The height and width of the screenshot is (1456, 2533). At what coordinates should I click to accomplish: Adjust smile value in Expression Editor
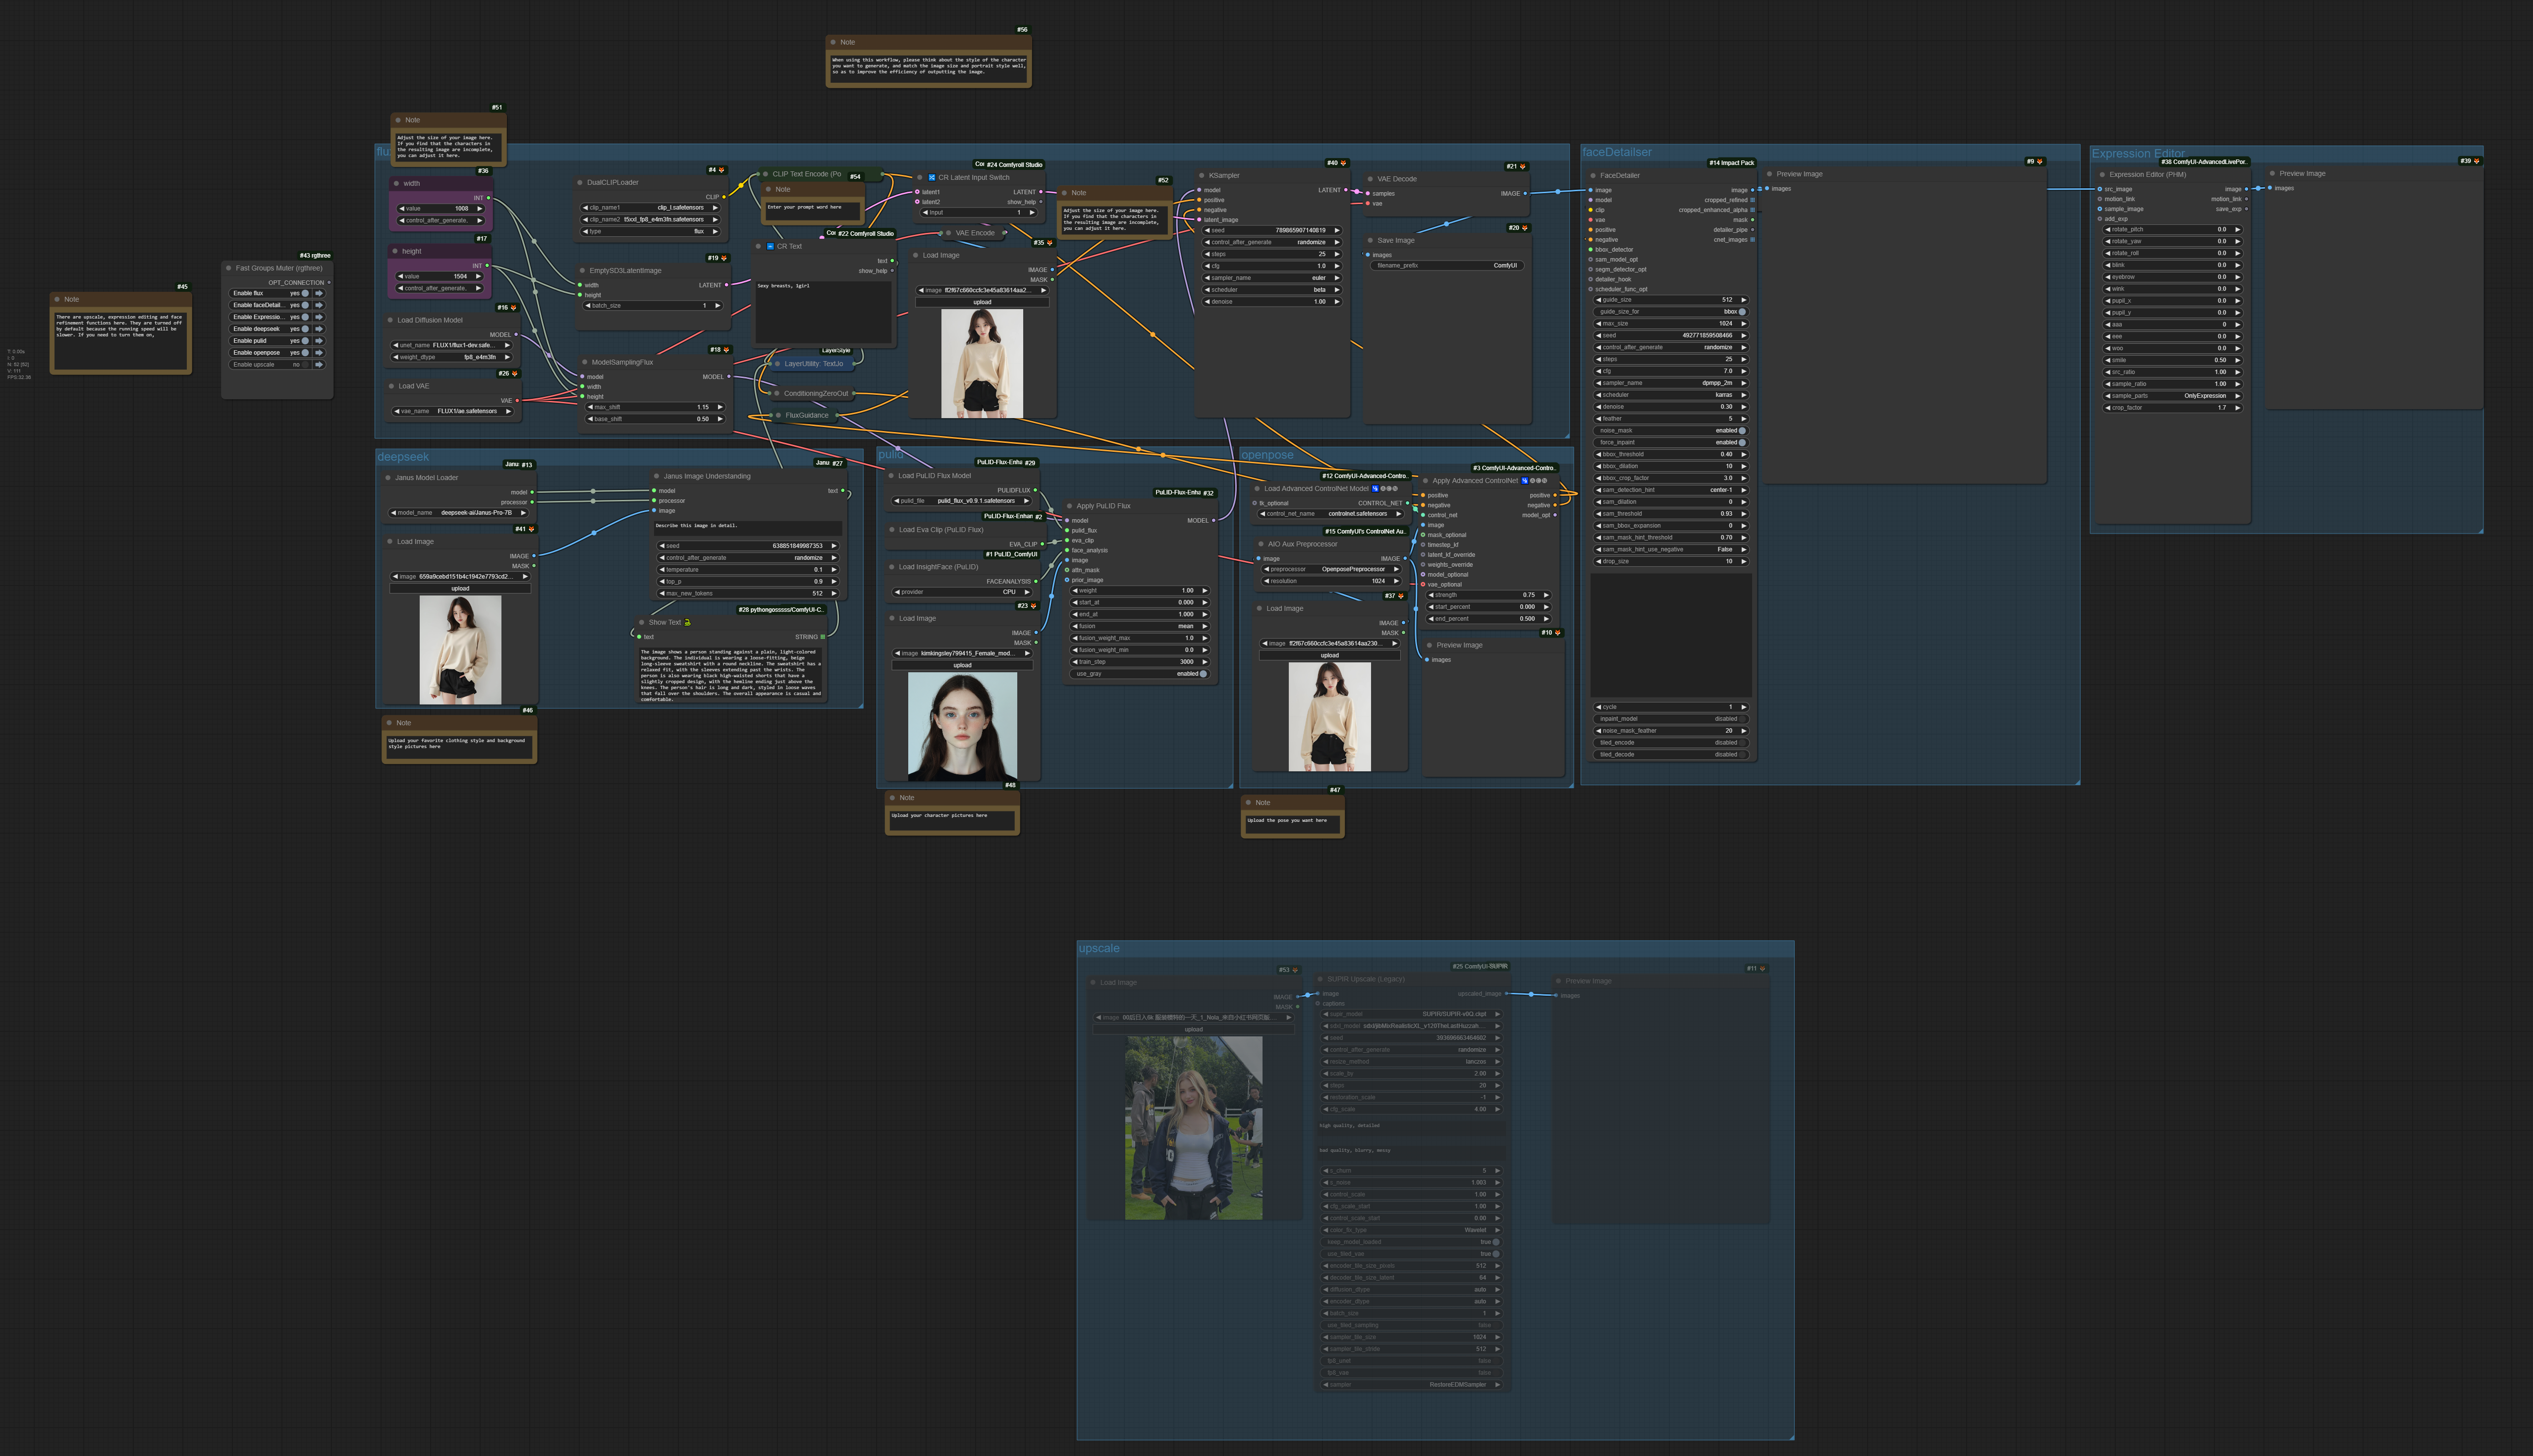click(x=2173, y=360)
